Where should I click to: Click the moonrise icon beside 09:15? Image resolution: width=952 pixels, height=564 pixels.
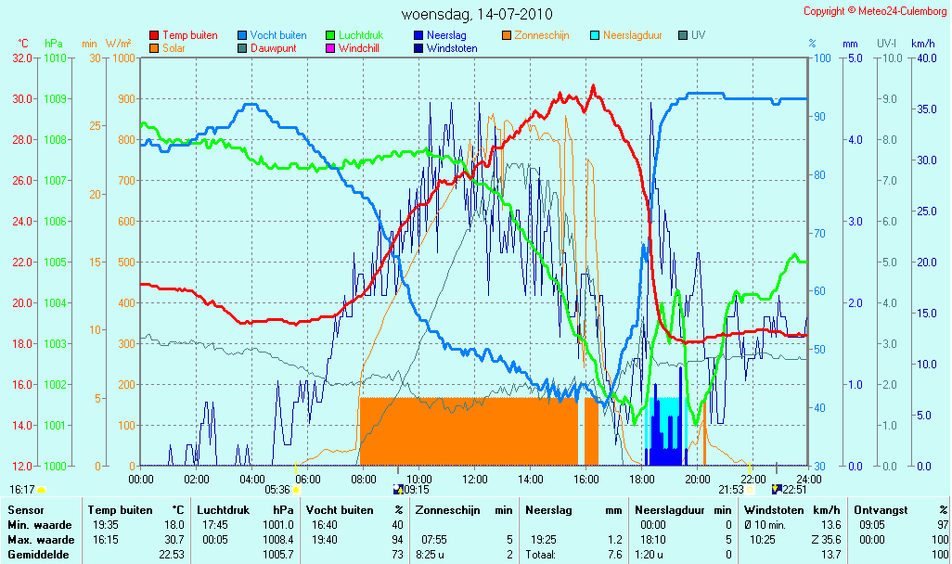tap(398, 490)
